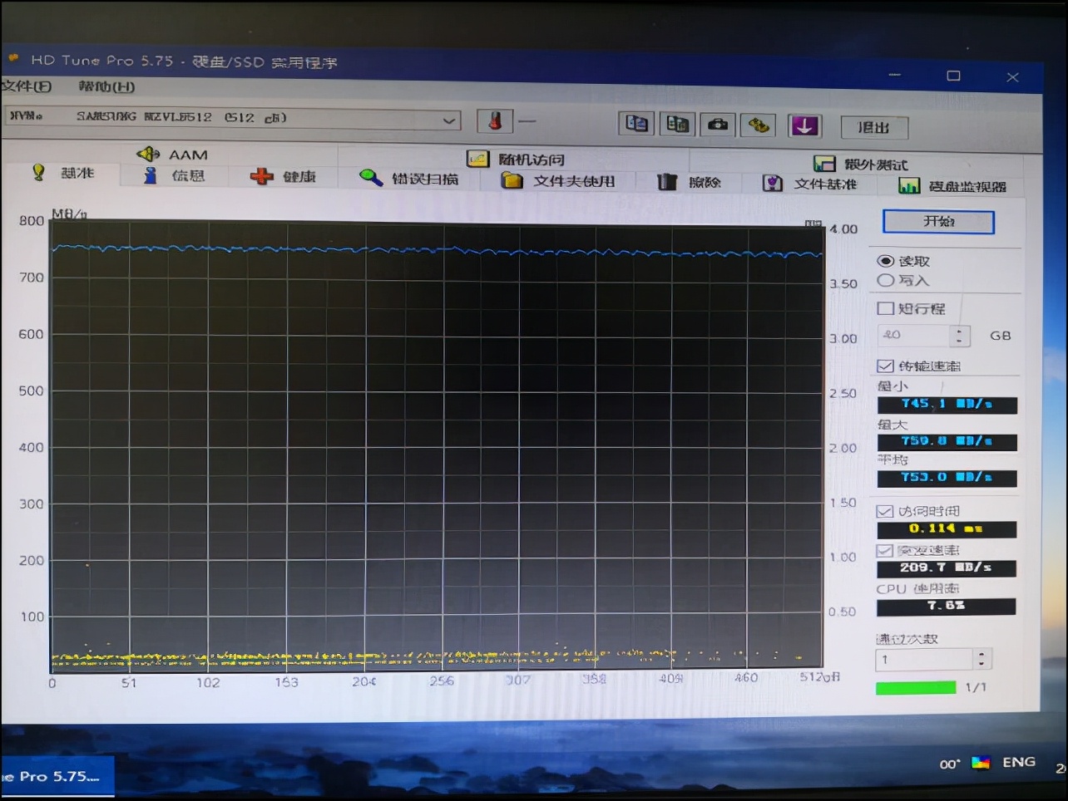Click the camera save screenshot icon

coord(718,125)
